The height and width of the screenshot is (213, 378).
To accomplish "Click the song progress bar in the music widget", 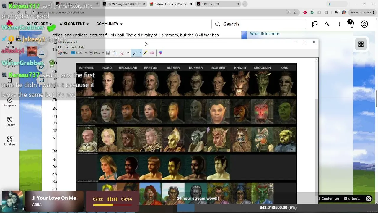I will point(113,205).
